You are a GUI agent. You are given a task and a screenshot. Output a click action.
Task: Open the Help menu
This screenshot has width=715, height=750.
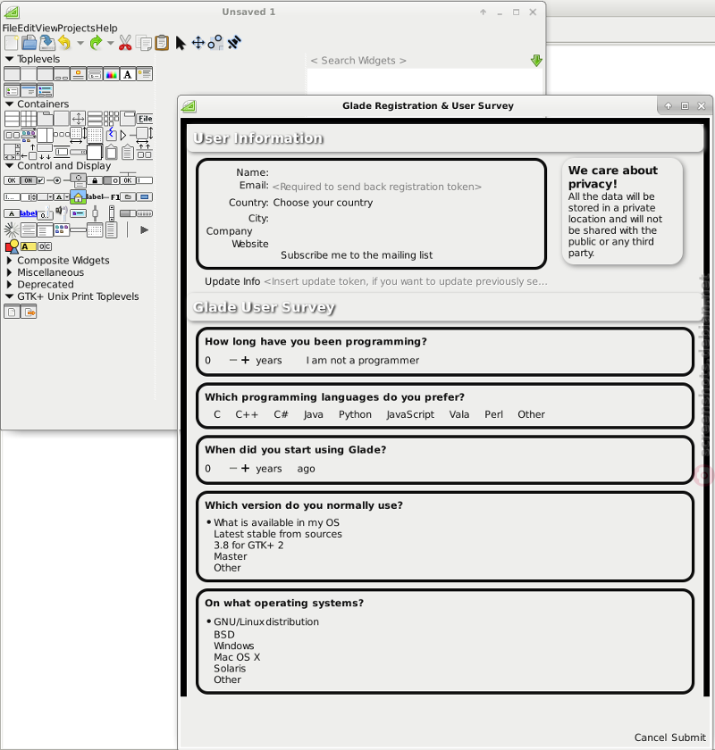click(106, 29)
